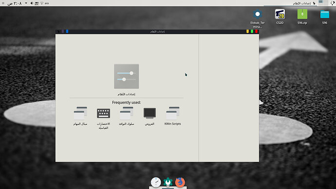
Task: Open the keyboard shortcuts settings module
Action: click(x=103, y=118)
